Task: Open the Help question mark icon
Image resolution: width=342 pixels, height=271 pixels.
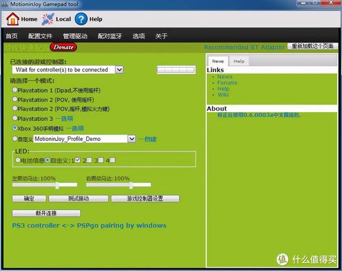Action: point(81,19)
